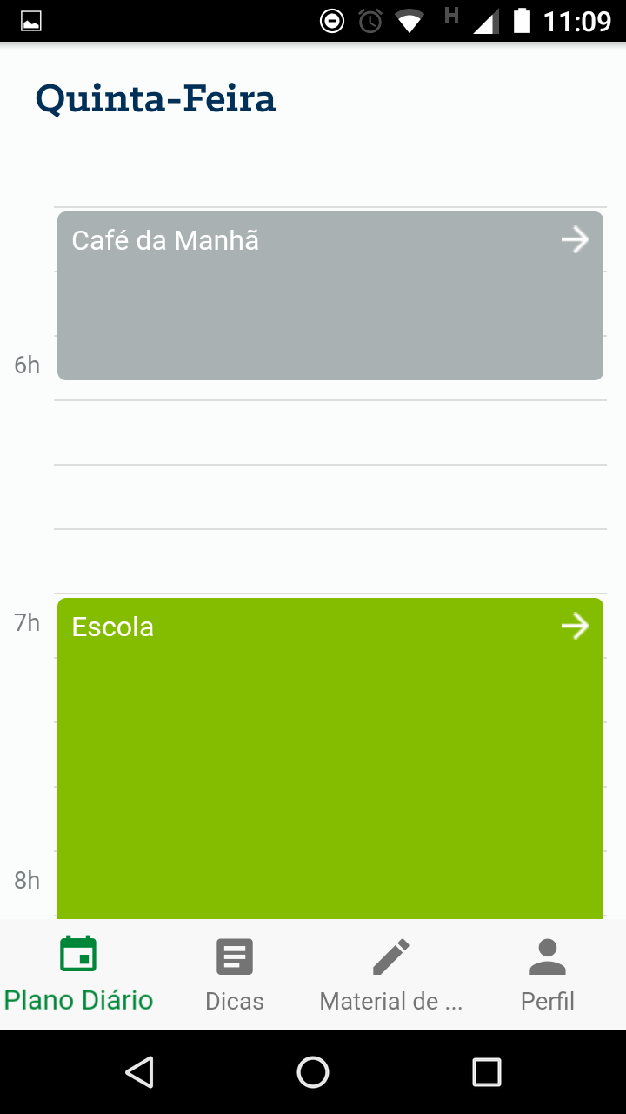Viewport: 626px width, 1114px height.
Task: Tap the pencil icon for Material de apoio
Action: [391, 956]
